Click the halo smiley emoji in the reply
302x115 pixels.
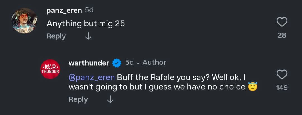click(253, 87)
